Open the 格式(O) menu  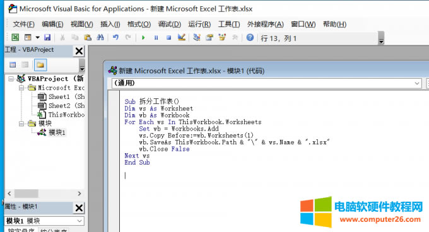(x=139, y=25)
